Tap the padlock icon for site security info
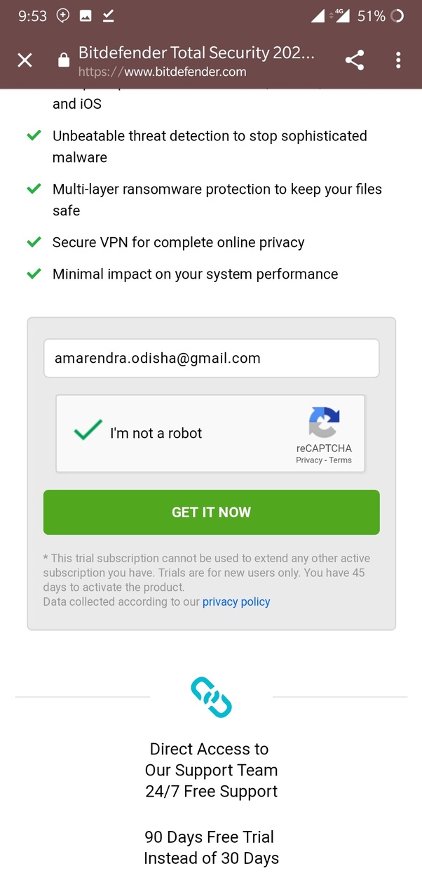 63,60
